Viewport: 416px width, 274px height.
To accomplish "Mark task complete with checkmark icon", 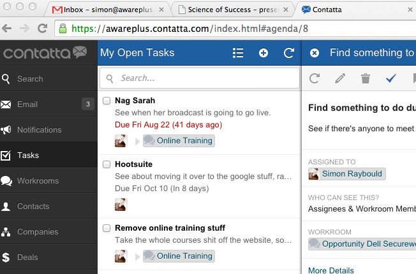I will click(x=391, y=78).
